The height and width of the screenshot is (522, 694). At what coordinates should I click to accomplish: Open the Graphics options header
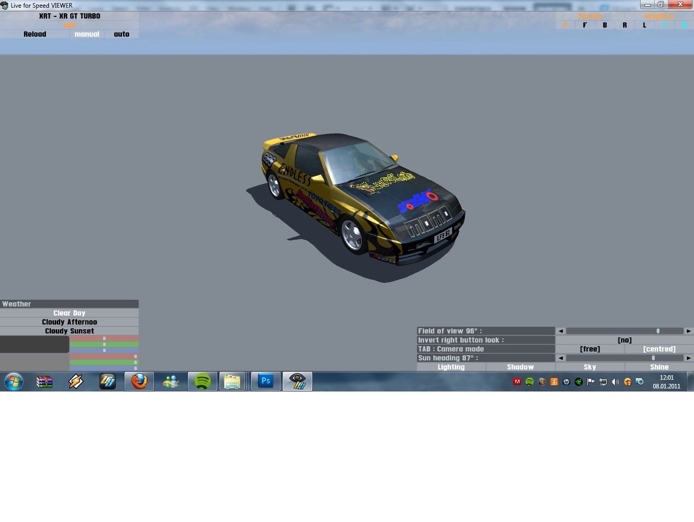pos(659,16)
